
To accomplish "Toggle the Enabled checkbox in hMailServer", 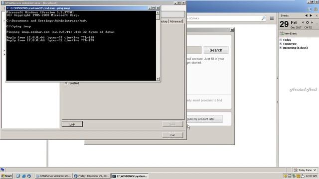I will point(66,83).
